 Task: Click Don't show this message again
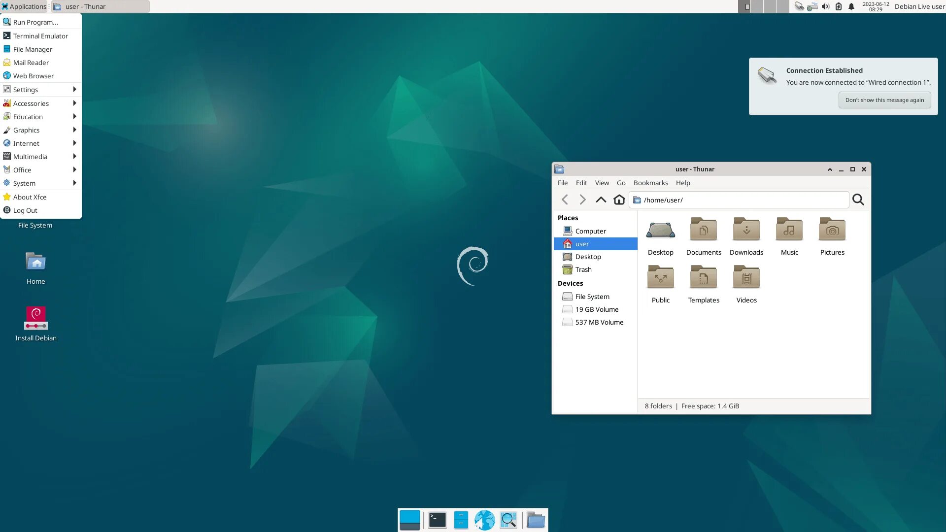[x=884, y=100]
